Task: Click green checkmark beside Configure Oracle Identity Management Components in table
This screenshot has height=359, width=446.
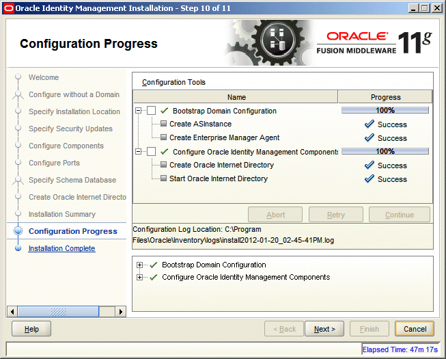Action: (164, 151)
